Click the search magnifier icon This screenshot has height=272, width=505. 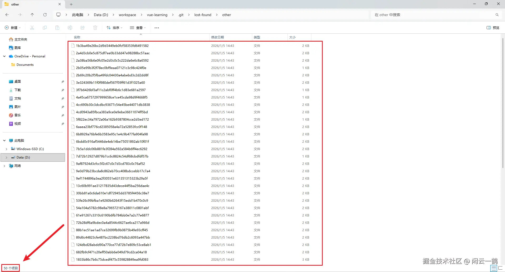point(497,15)
